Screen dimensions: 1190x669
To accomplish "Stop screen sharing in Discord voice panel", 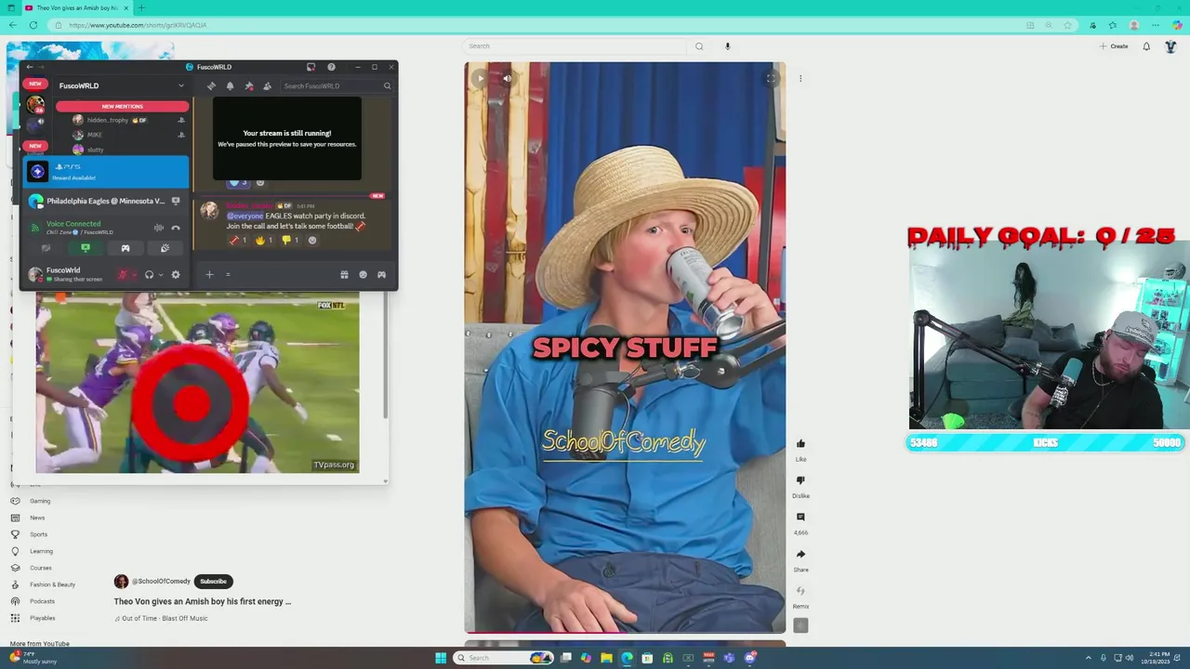I will coord(85,248).
